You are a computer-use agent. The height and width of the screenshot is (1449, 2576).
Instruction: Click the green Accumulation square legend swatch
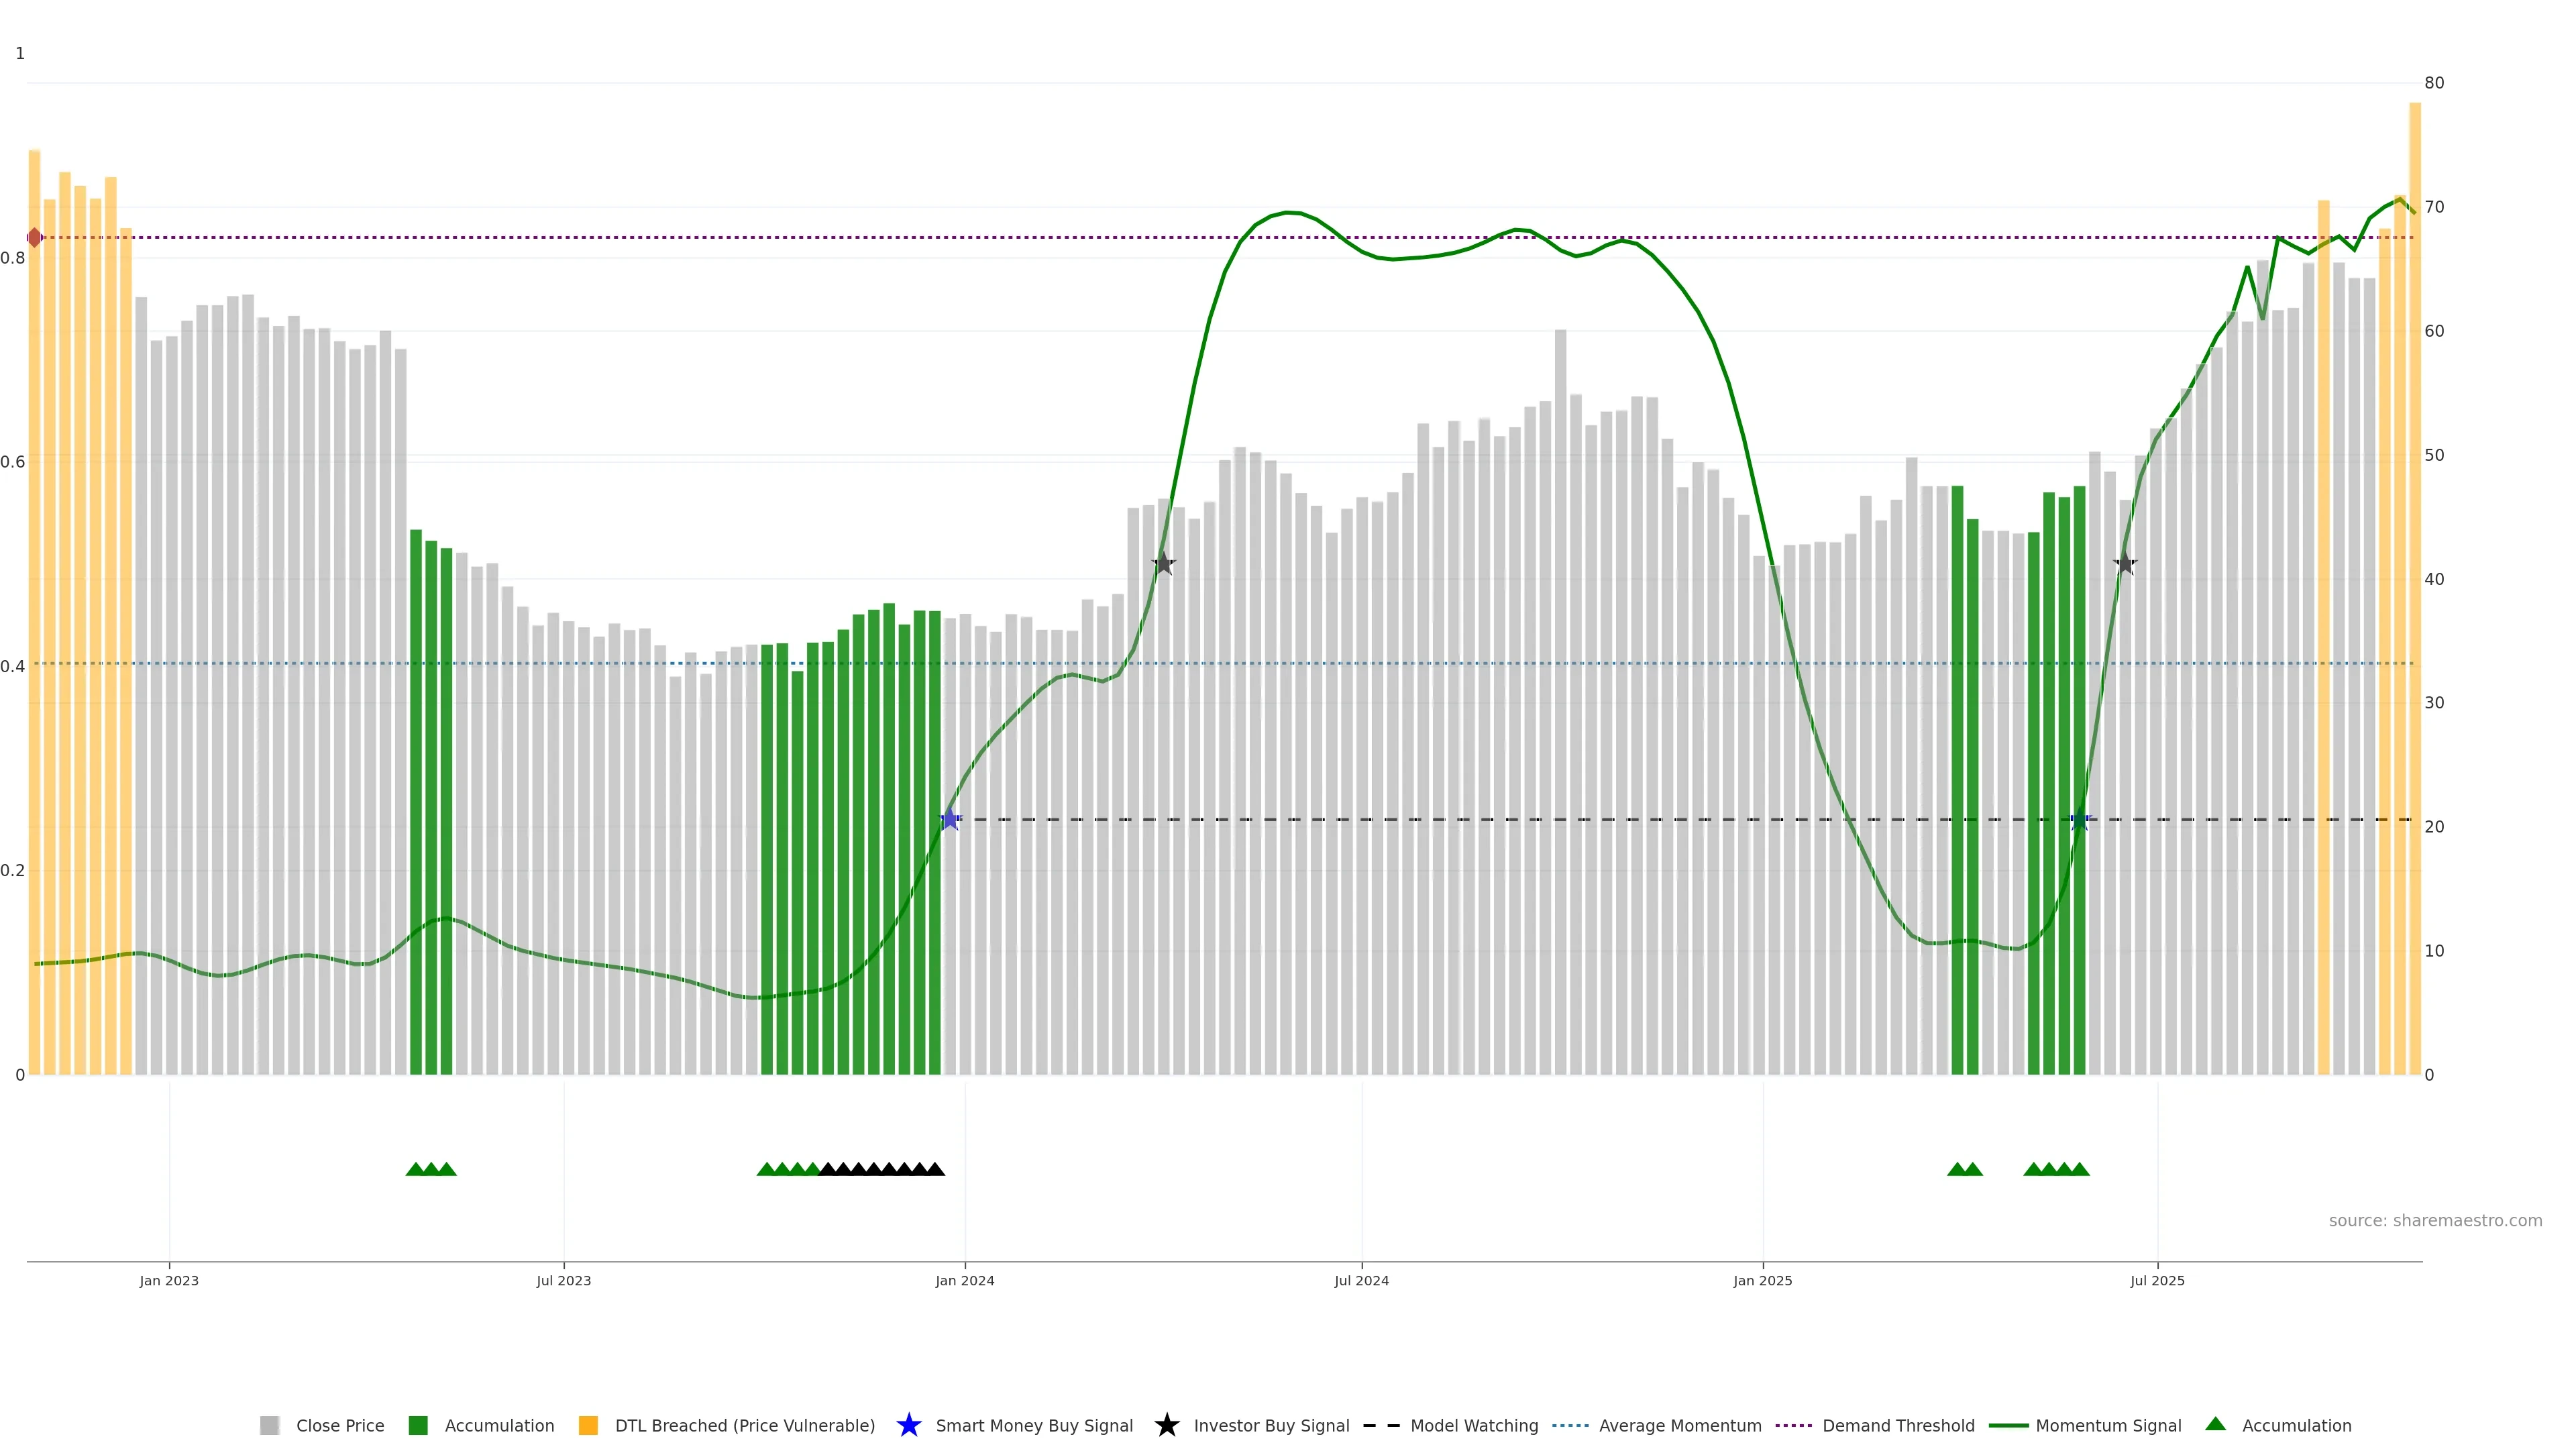pos(418,1425)
